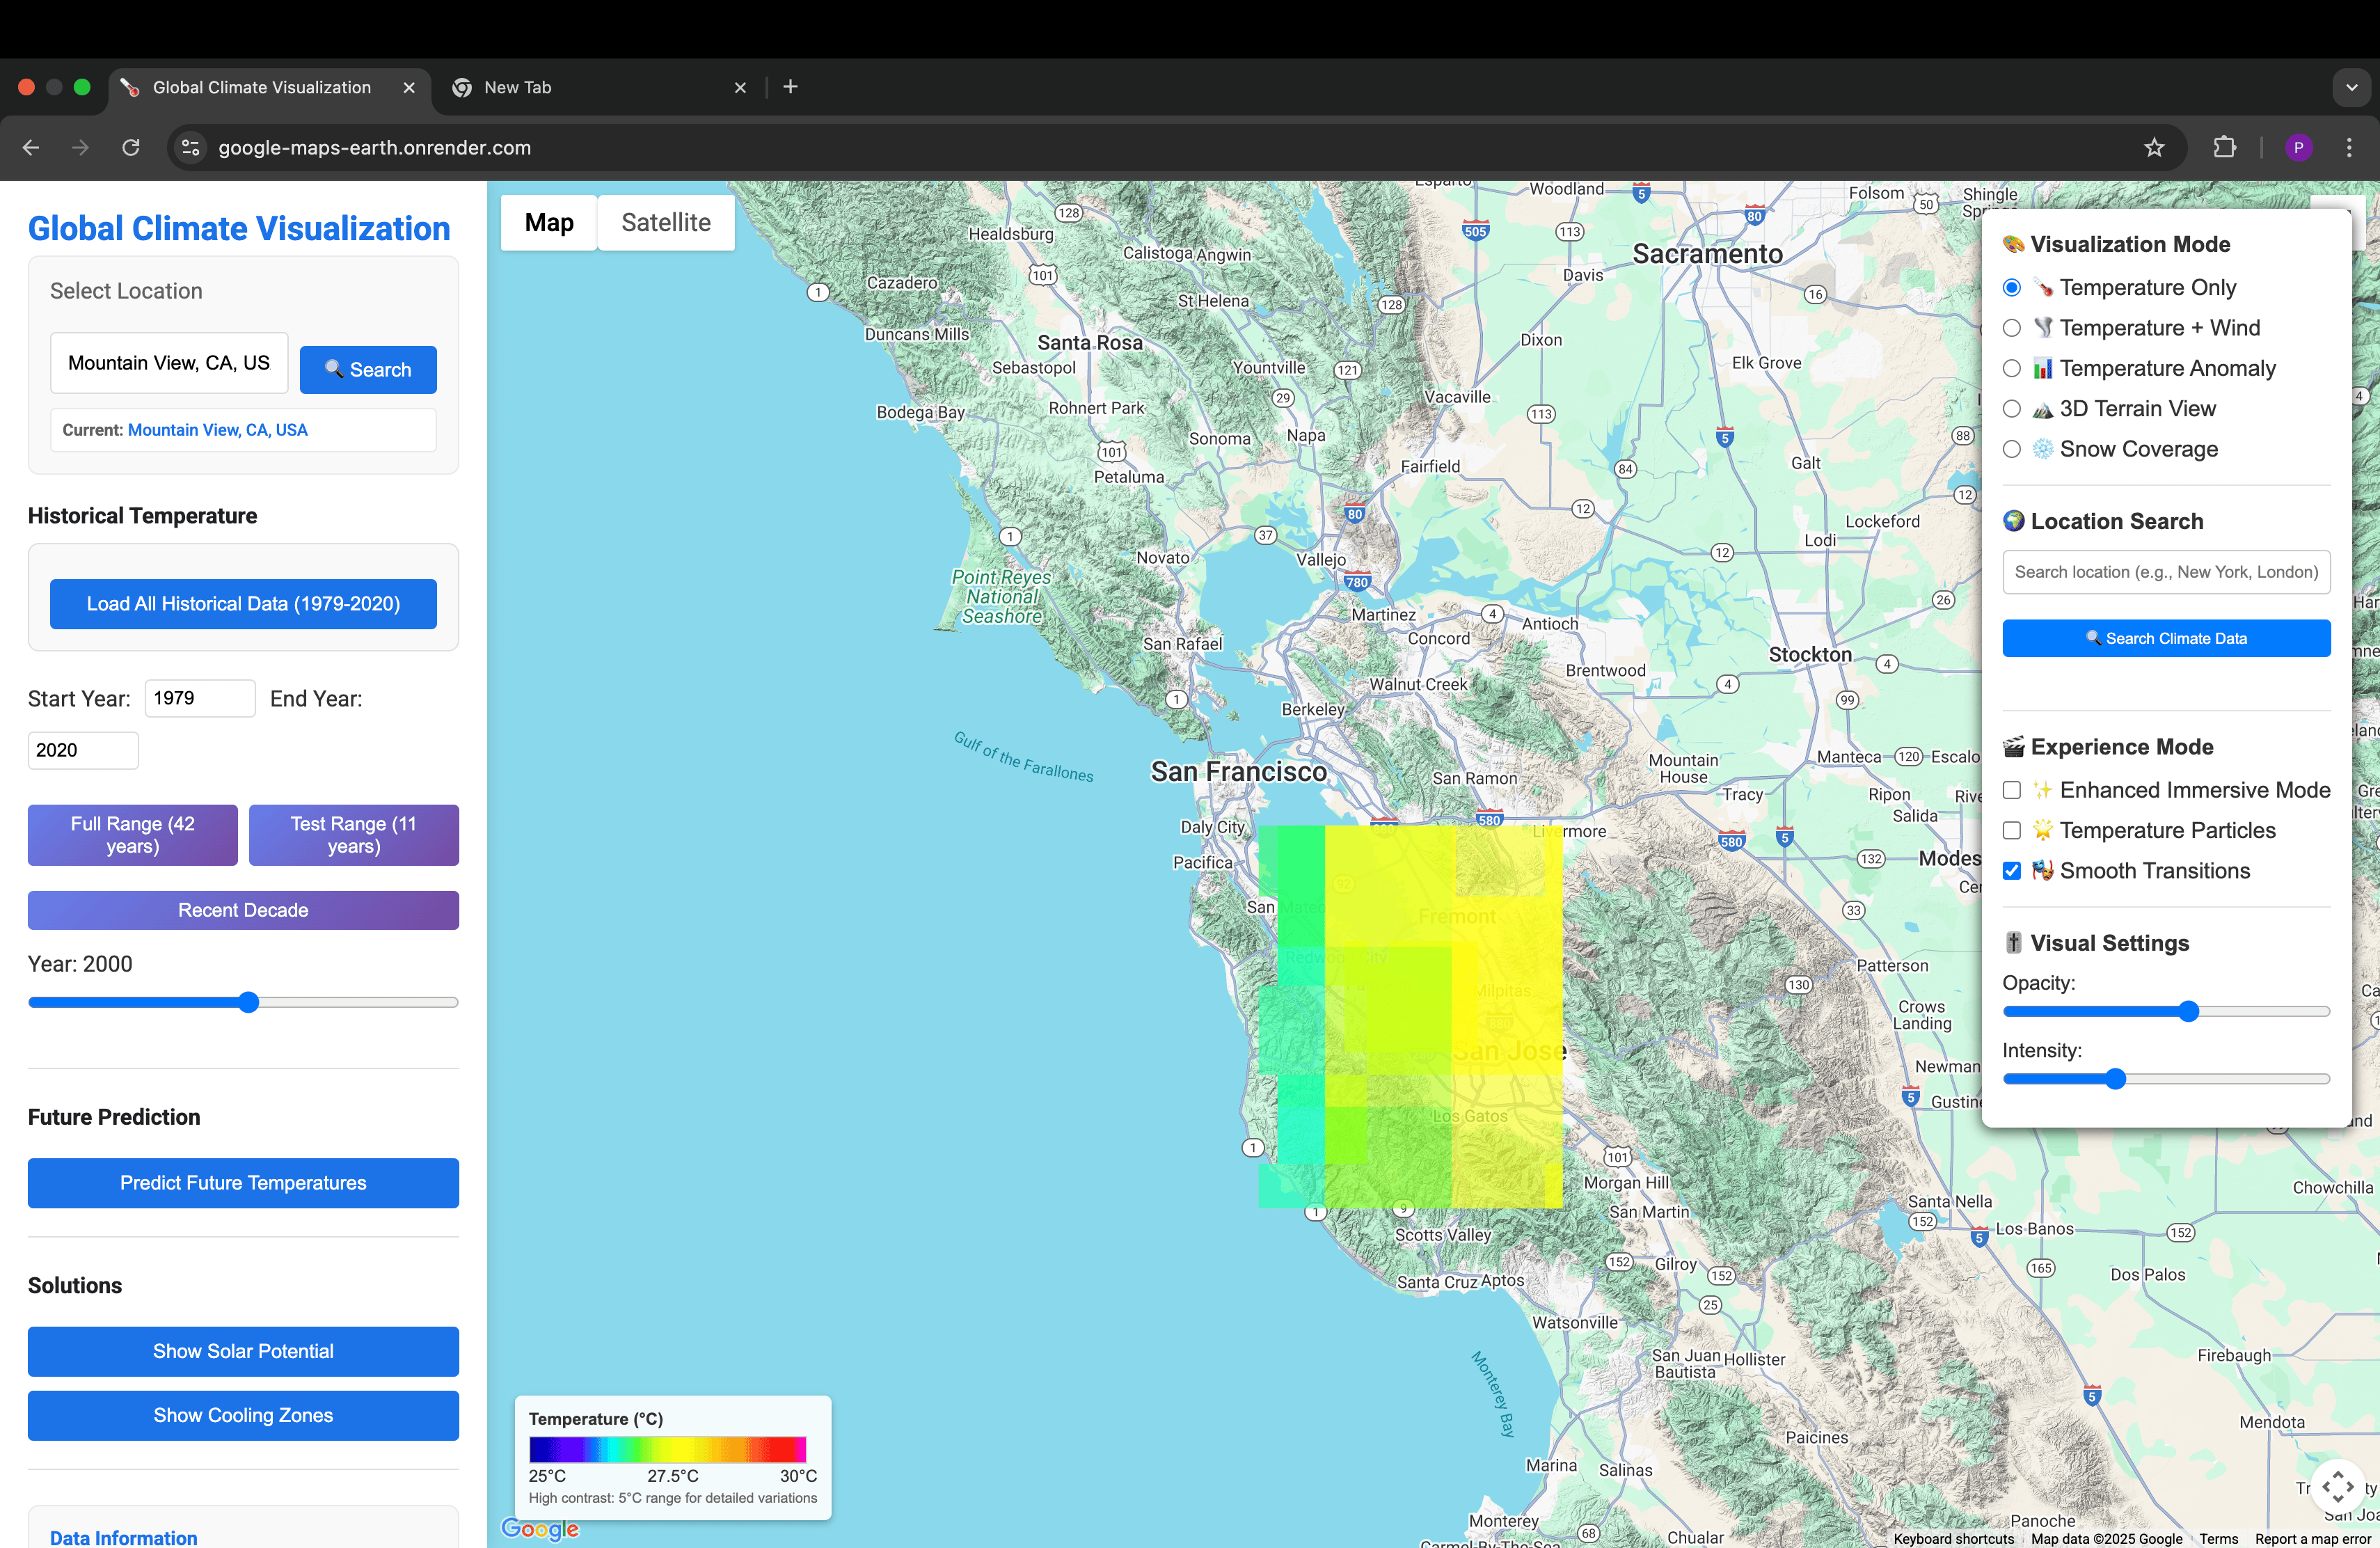
Task: Open the new tab plus icon
Action: (x=790, y=87)
